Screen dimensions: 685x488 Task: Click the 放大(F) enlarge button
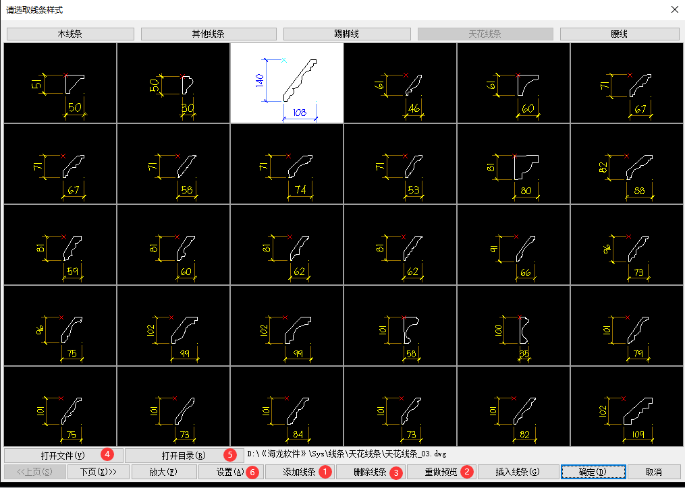click(163, 472)
